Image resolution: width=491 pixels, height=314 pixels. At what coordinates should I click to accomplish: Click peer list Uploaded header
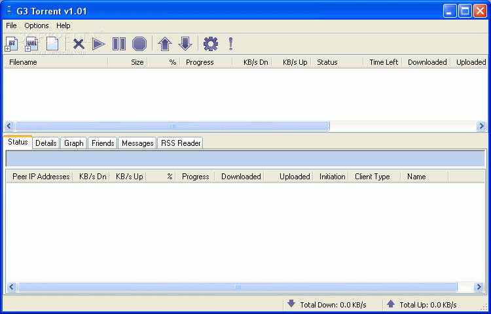click(288, 177)
